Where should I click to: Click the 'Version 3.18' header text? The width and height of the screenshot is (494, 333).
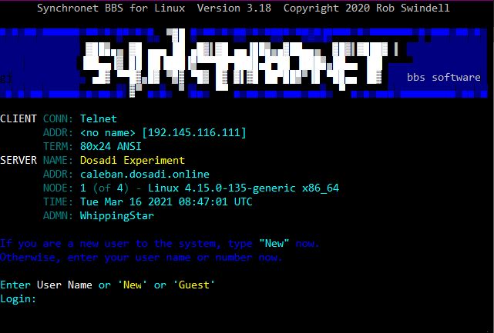234,8
